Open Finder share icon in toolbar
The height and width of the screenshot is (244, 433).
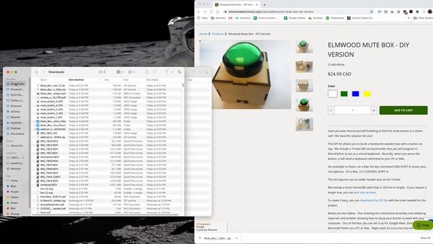point(147,72)
